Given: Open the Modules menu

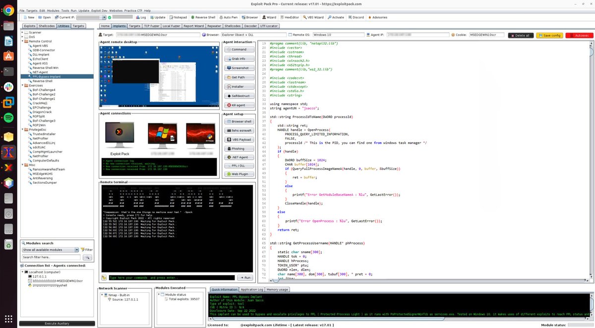Looking at the screenshot, I should (x=53, y=10).
